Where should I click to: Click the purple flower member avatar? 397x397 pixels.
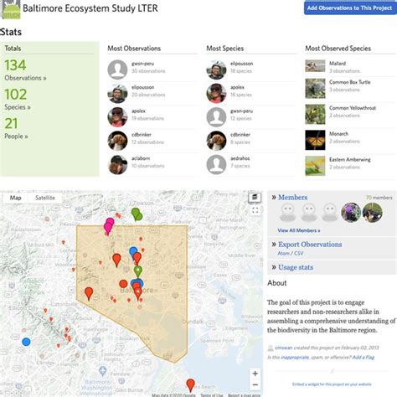point(351,213)
